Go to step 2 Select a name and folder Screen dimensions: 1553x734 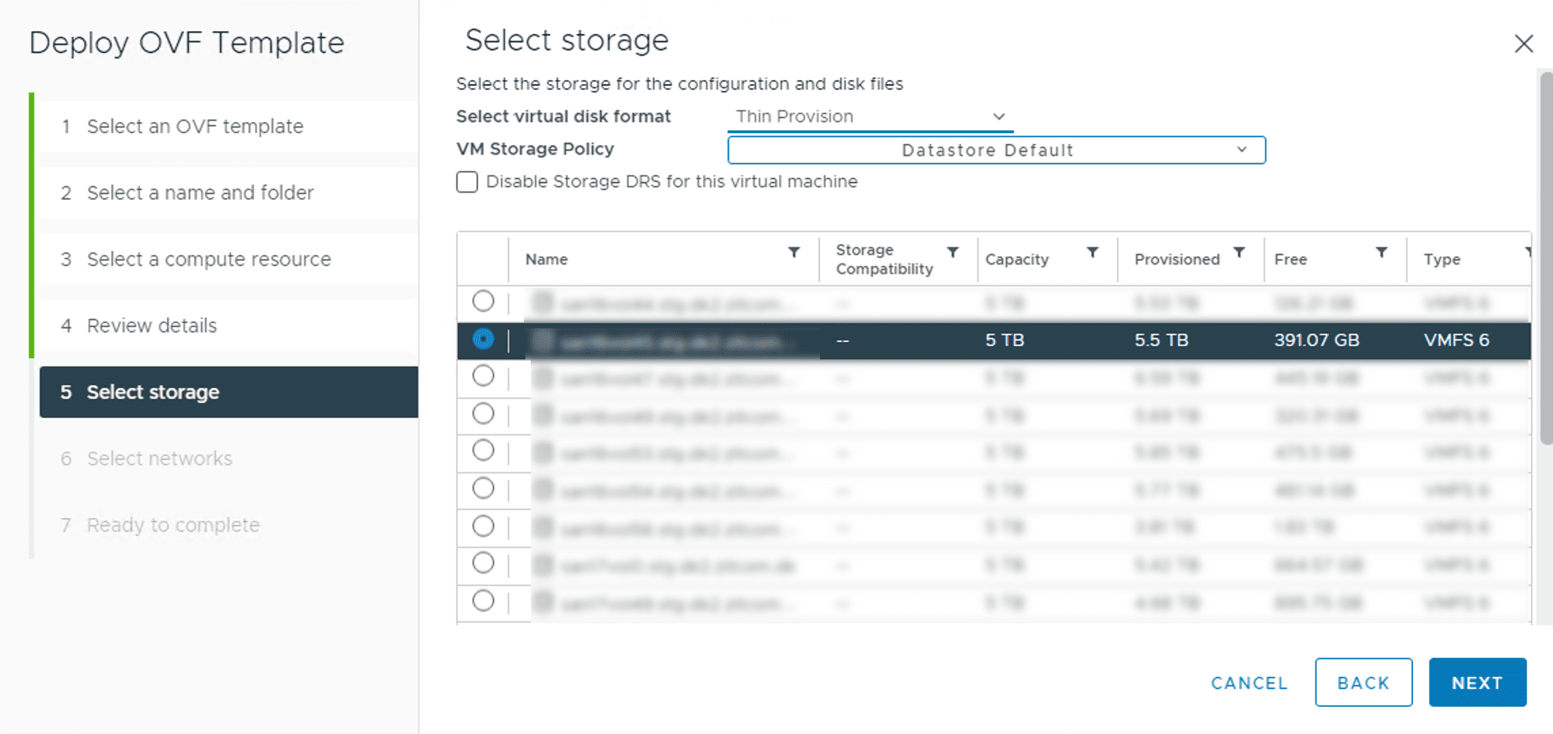point(200,193)
